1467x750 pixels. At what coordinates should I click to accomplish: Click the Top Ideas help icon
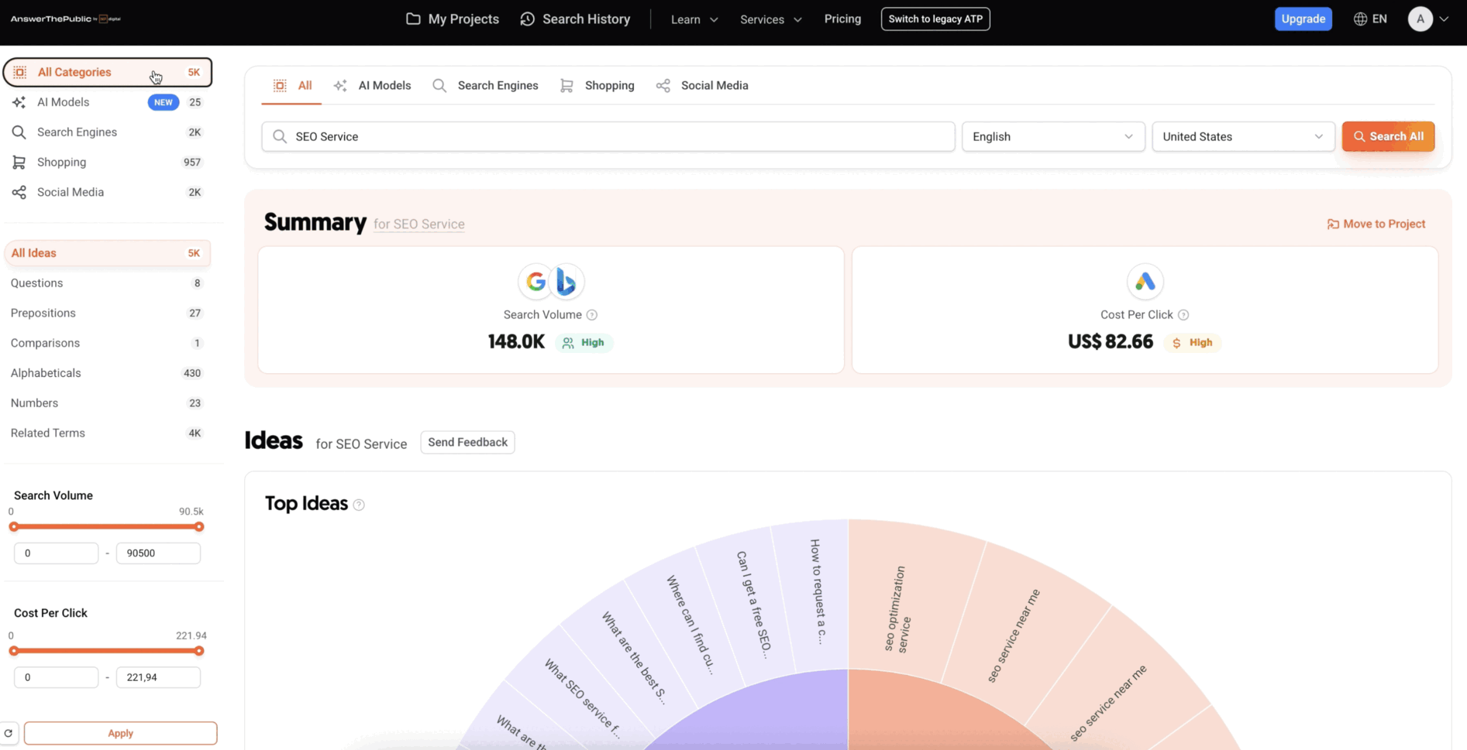(x=359, y=505)
